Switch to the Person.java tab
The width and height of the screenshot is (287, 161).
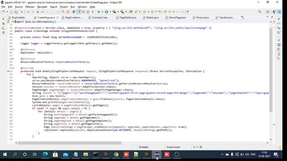(200, 17)
